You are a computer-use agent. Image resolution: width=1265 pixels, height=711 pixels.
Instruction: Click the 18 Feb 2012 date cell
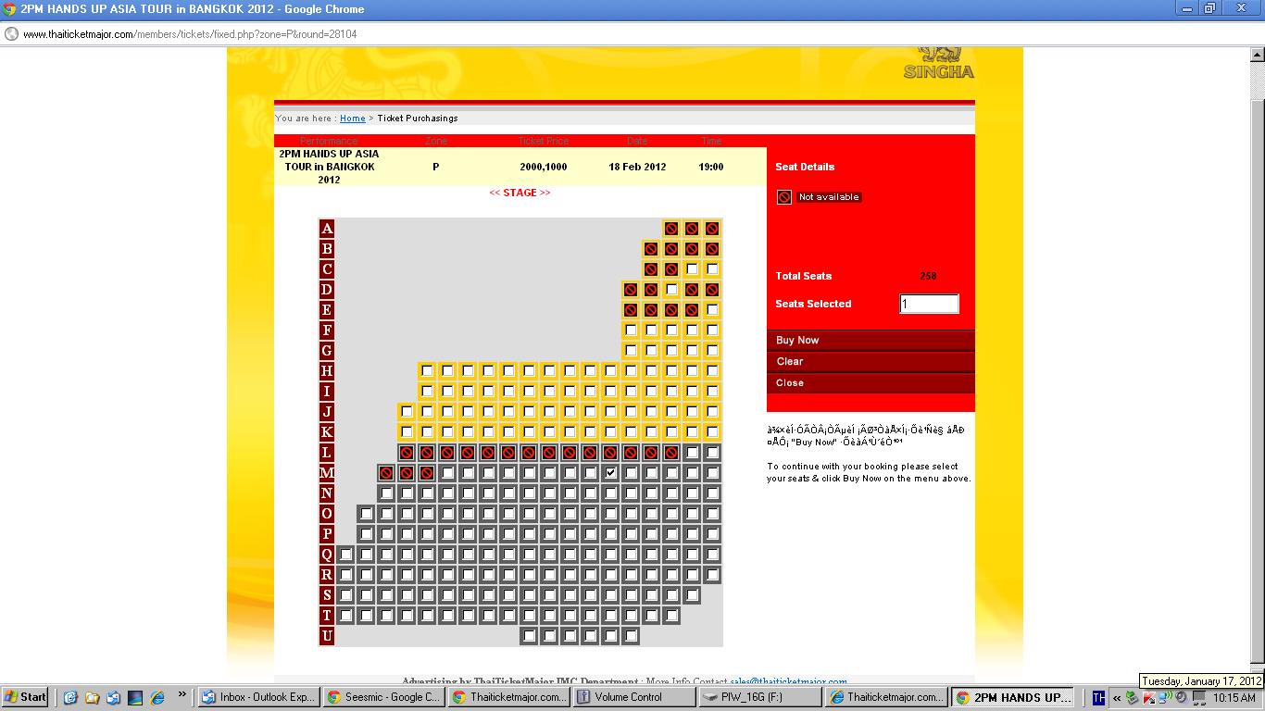pos(637,167)
